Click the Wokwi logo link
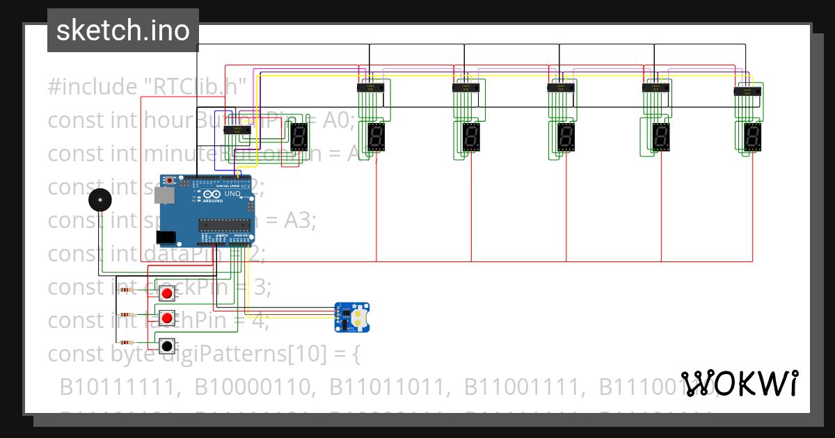 pyautogui.click(x=741, y=382)
